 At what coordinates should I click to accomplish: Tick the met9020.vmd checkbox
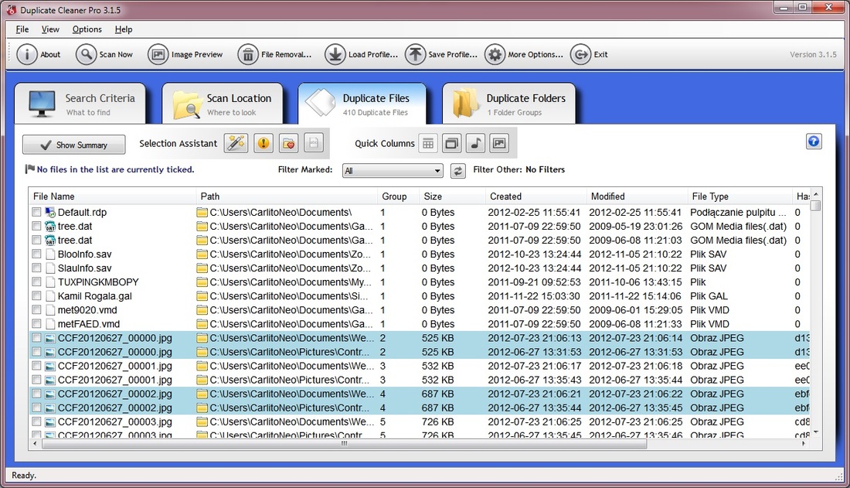[x=36, y=309]
